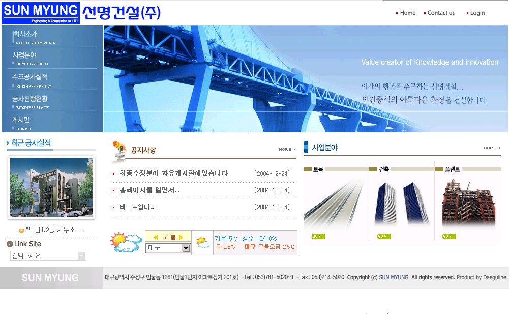Click the gray SUN MYUNG footer logo
This screenshot has width=509, height=314.
[x=50, y=278]
